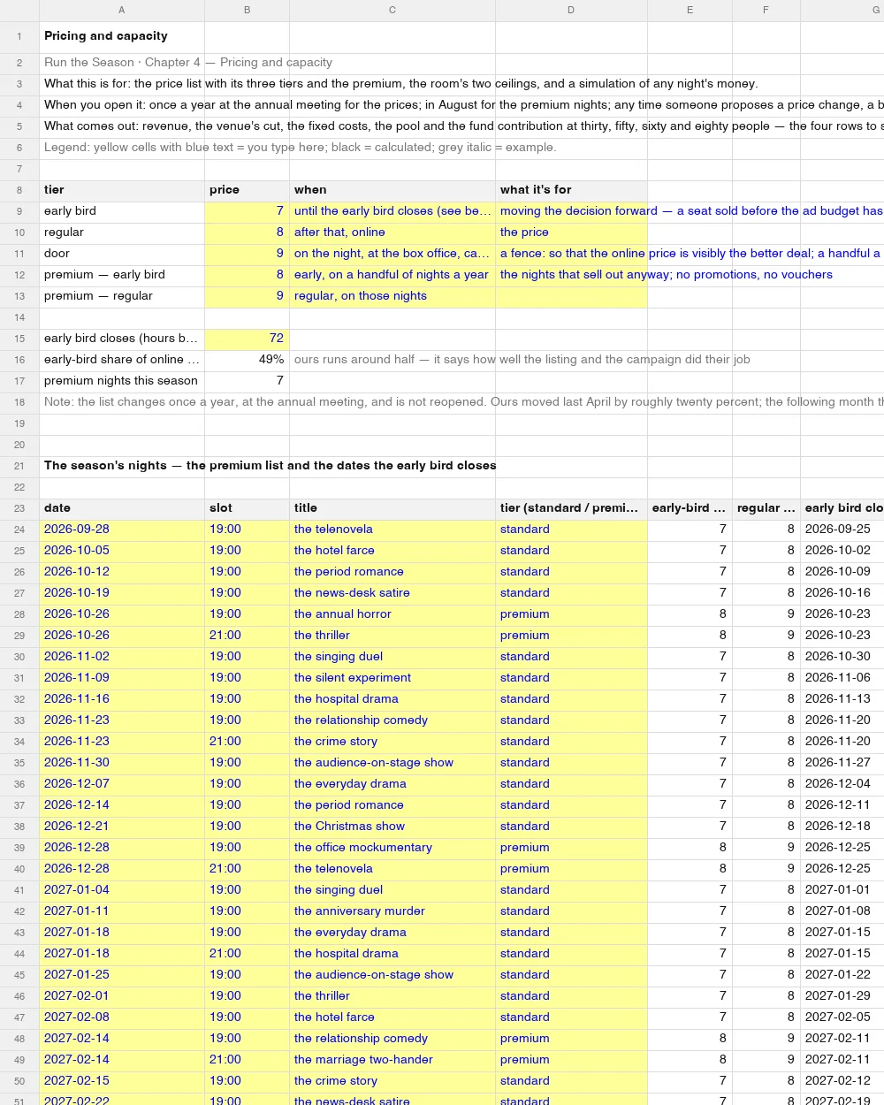Select column D header
Image resolution: width=884 pixels, height=1105 pixels.
pyautogui.click(x=571, y=10)
